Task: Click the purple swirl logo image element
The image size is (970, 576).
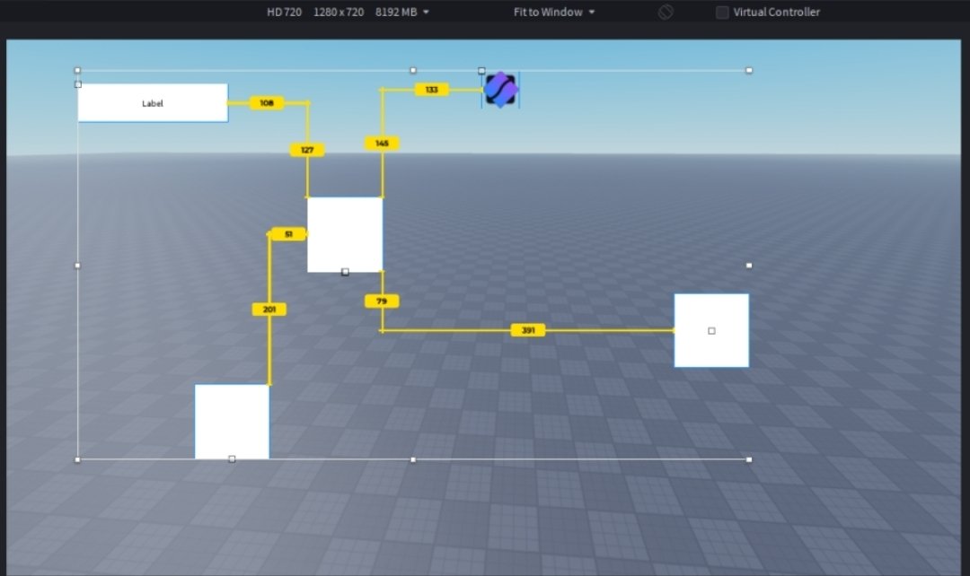Action: click(x=499, y=89)
